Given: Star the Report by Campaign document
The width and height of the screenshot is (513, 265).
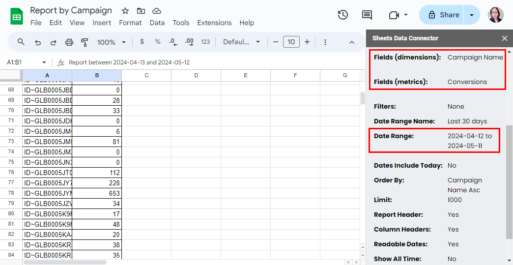Looking at the screenshot, I should click(x=125, y=11).
